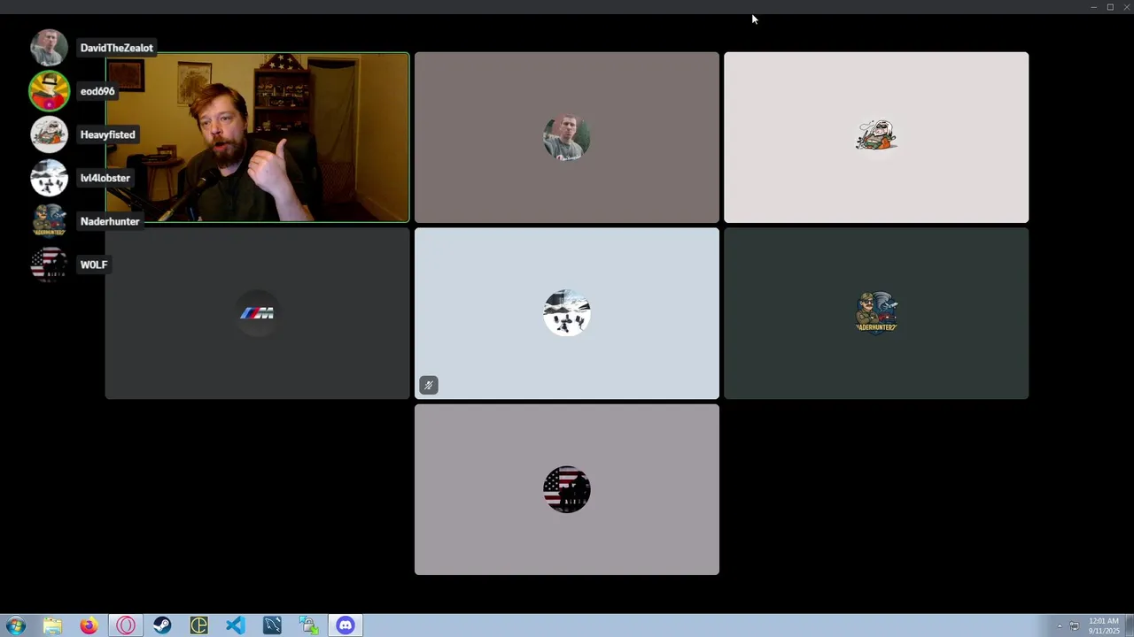Open the yellow-green circle app in taskbar
Image resolution: width=1134 pixels, height=637 pixels.
click(x=198, y=625)
